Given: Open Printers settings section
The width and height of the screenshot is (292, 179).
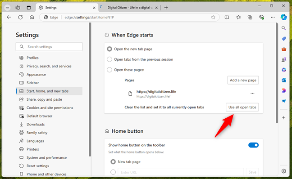Looking at the screenshot, I should 49,149.
